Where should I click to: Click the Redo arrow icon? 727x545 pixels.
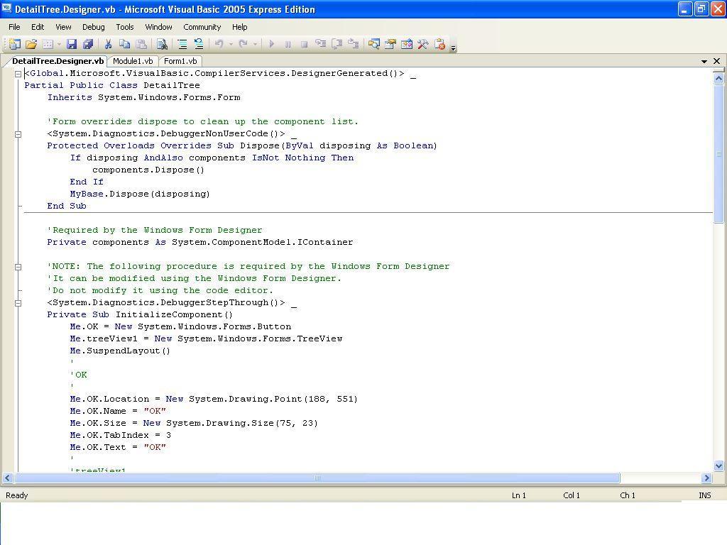pos(243,44)
